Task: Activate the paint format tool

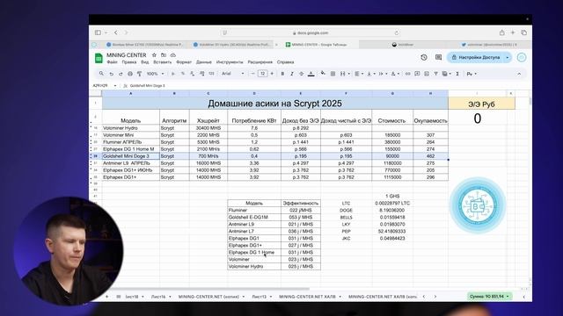Action: pos(139,74)
